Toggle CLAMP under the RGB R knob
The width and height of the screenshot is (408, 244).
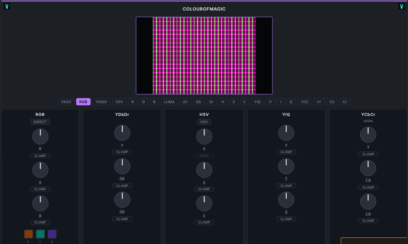40,156
